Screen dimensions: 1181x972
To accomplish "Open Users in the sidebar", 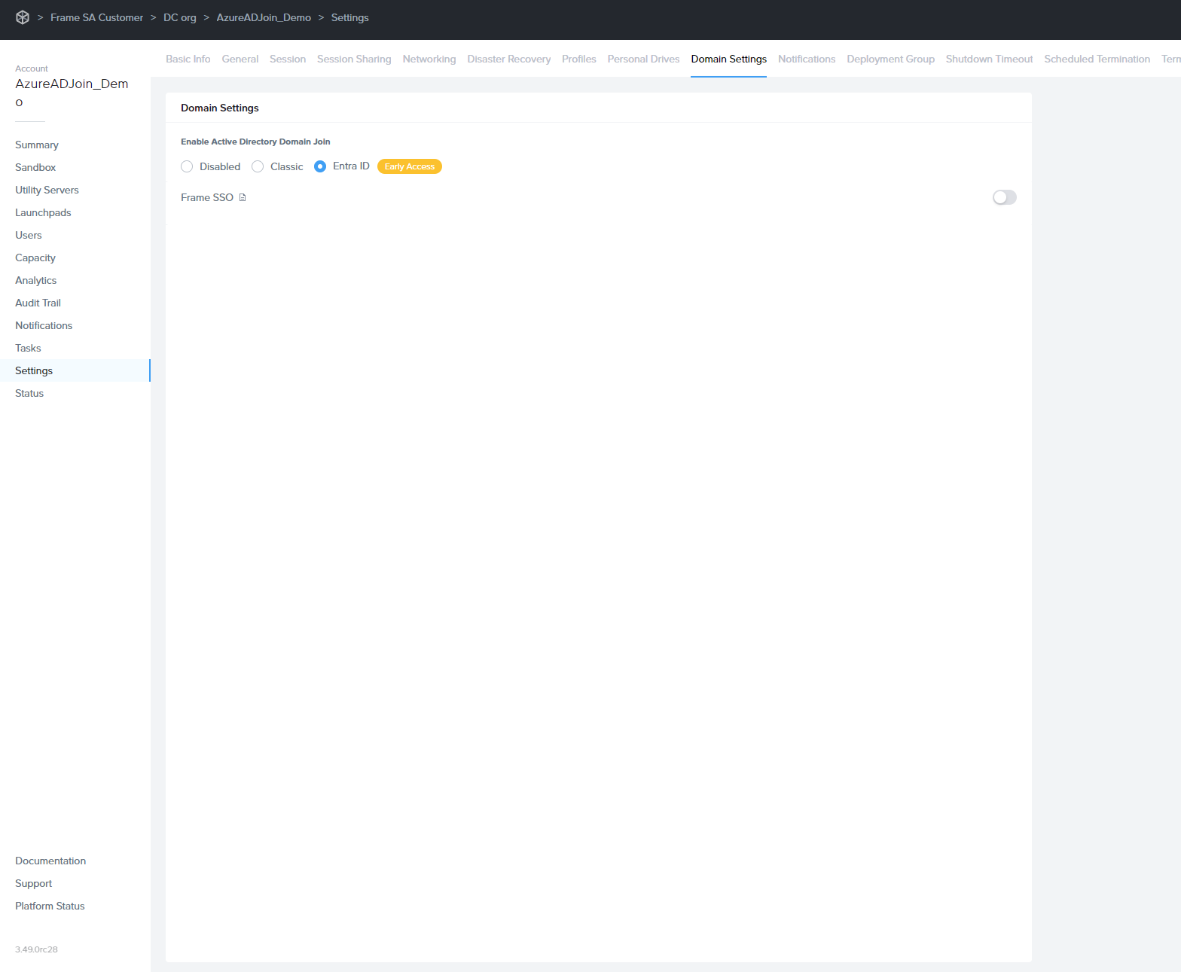I will click(x=29, y=235).
